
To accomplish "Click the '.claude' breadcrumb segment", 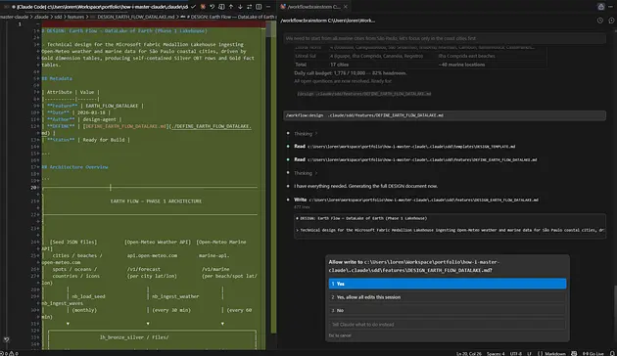I will (x=41, y=17).
